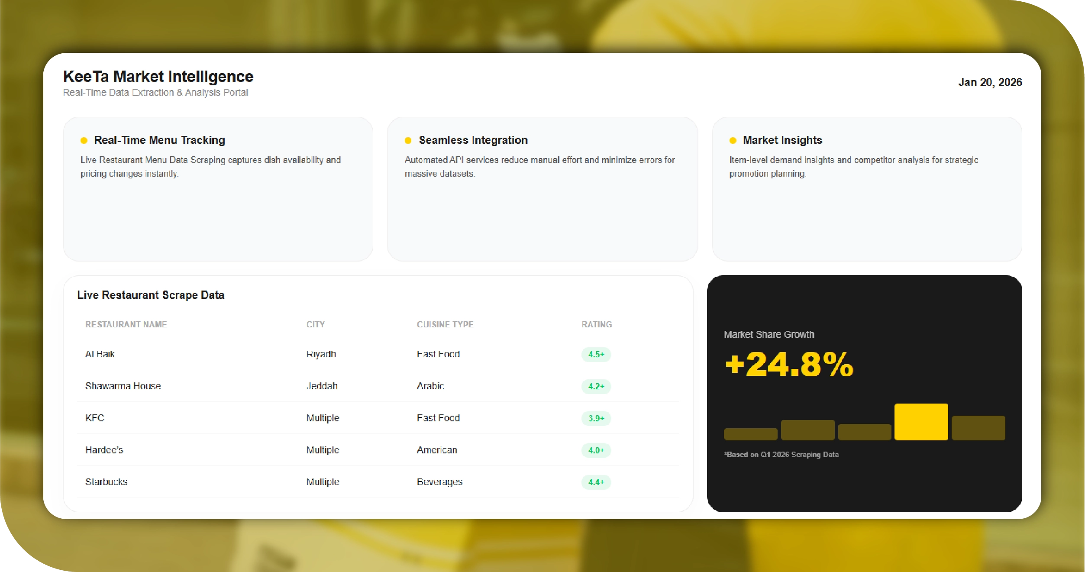Click the yellow dot beside Real-Time Menu Tracking
1085x572 pixels.
pos(84,140)
